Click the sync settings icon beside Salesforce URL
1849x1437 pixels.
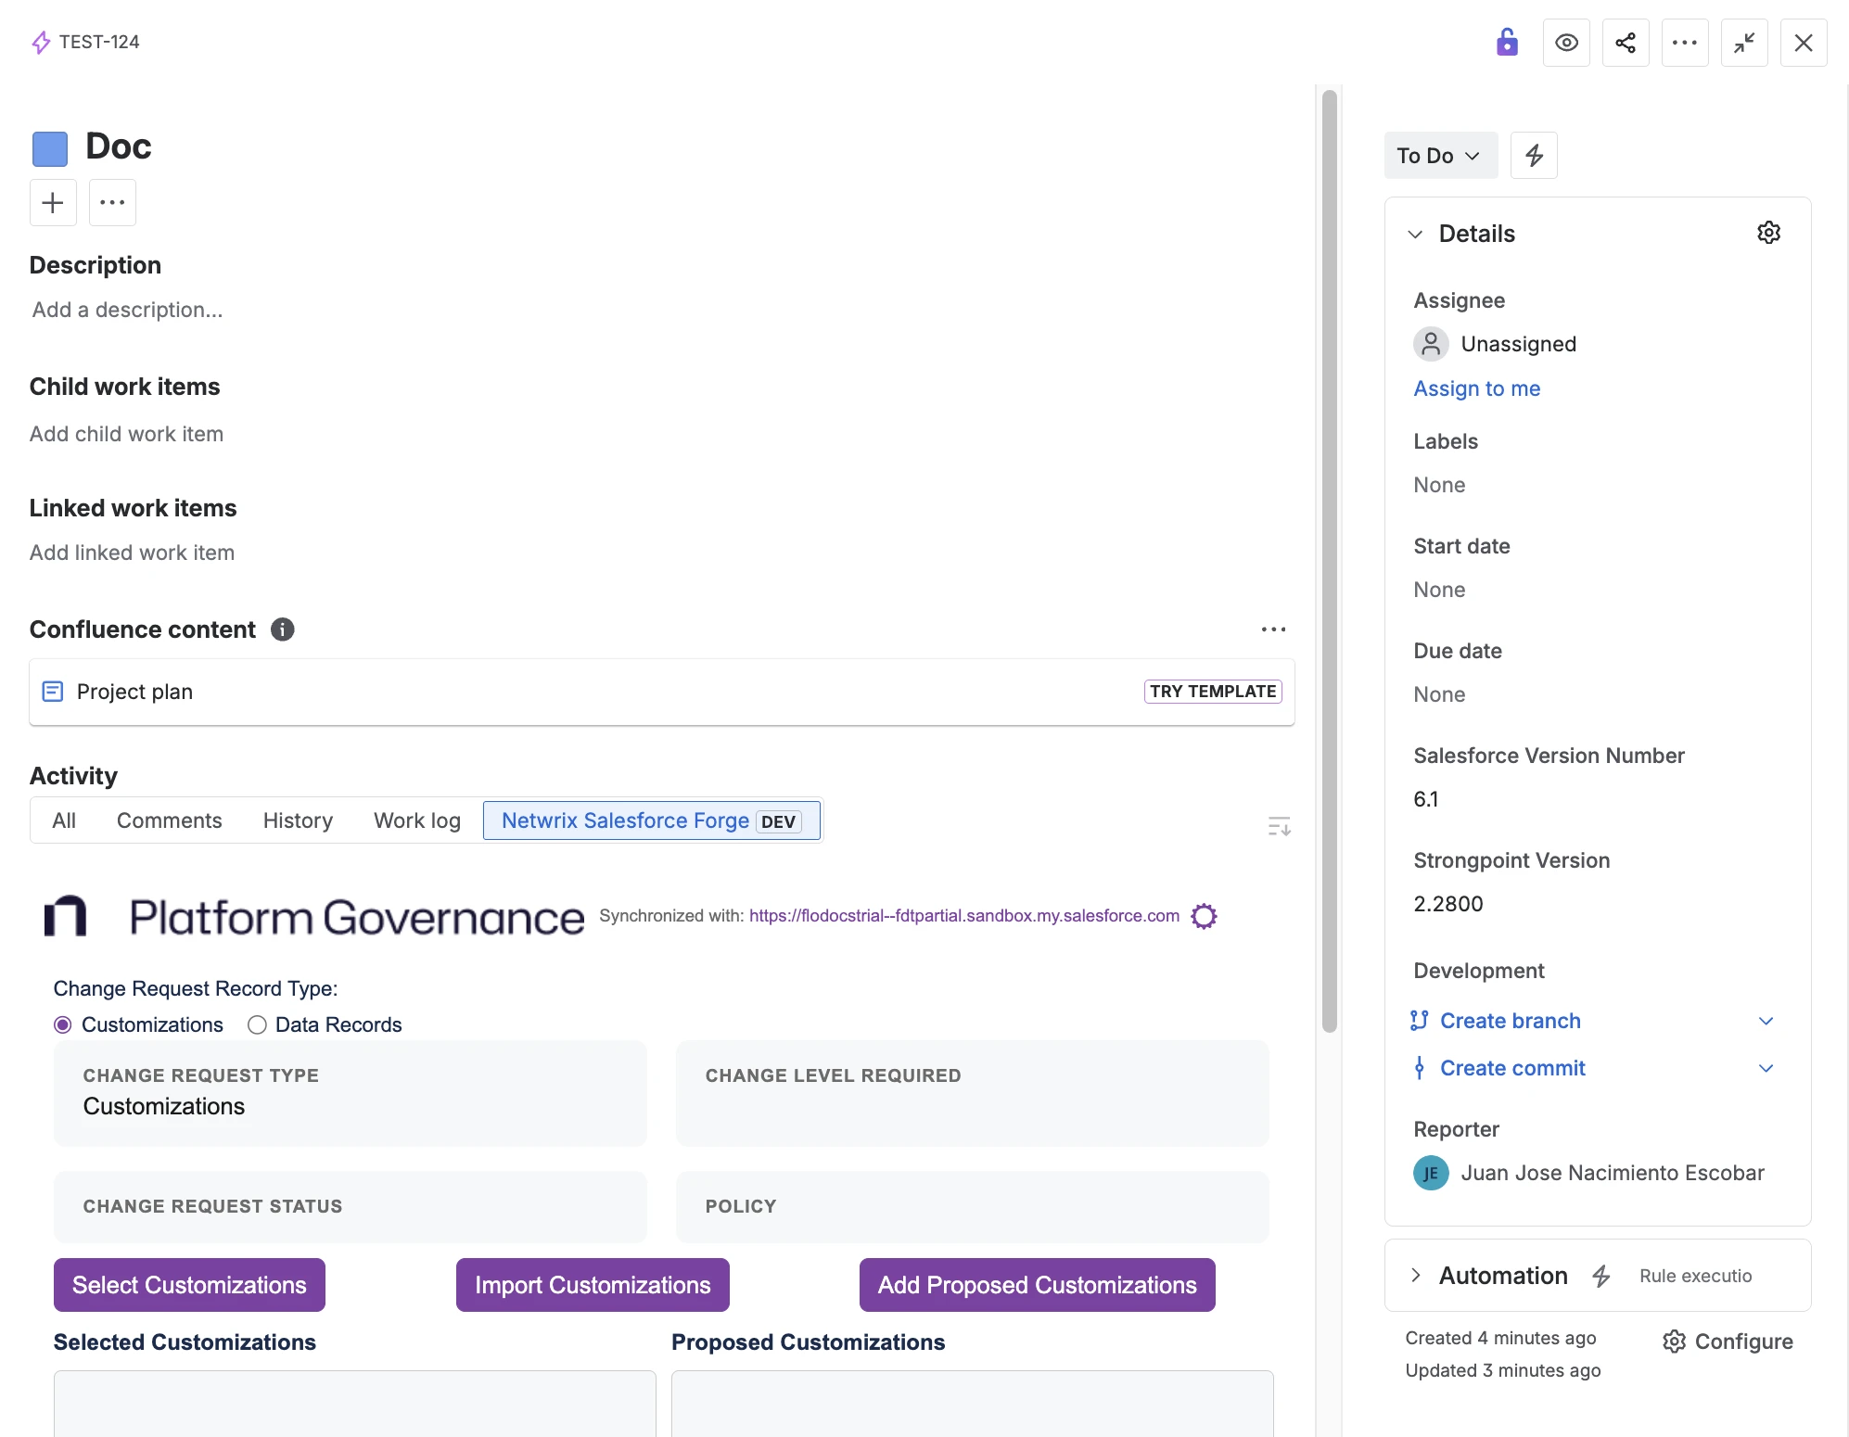point(1204,916)
